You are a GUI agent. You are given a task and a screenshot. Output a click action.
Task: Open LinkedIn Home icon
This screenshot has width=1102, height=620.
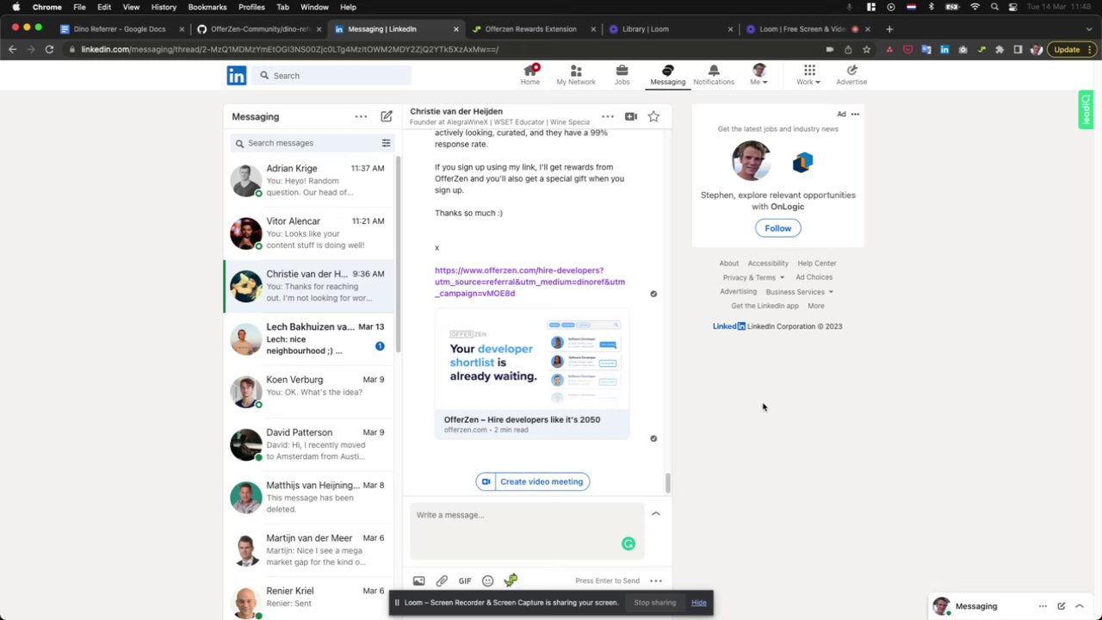530,75
